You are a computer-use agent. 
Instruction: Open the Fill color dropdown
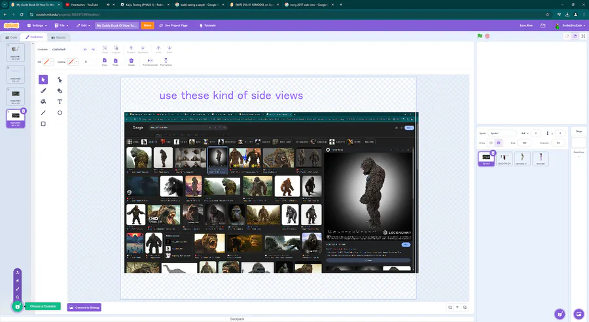click(52, 62)
